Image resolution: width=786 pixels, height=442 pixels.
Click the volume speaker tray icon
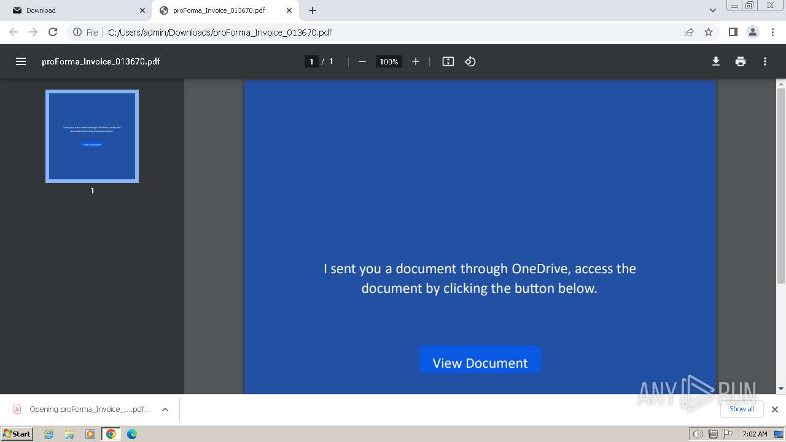pyautogui.click(x=698, y=434)
